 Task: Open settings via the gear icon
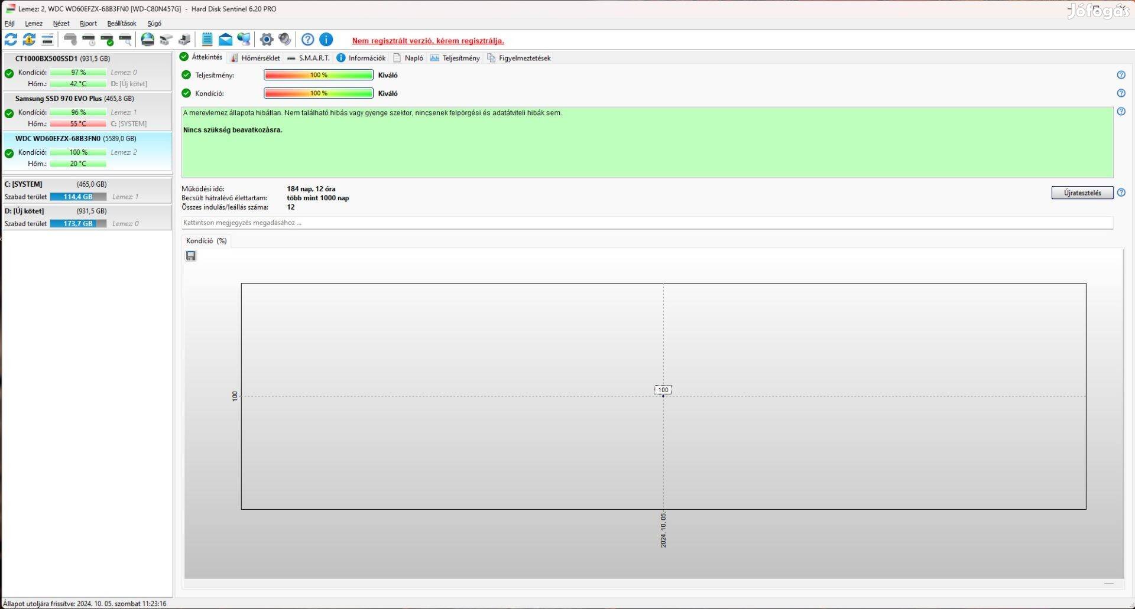(267, 40)
